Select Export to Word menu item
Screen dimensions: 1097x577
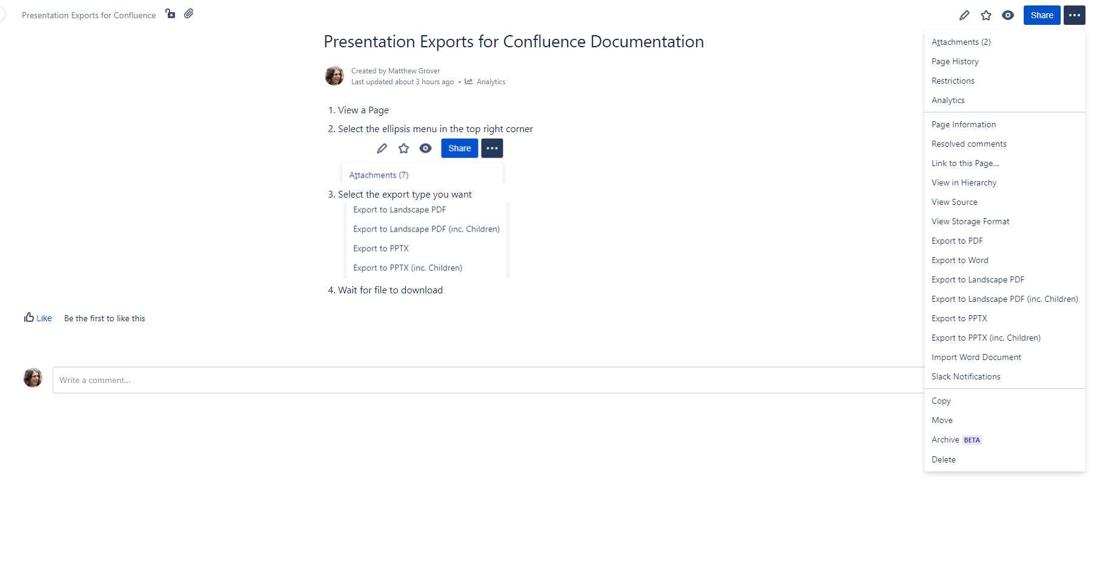click(1004, 260)
